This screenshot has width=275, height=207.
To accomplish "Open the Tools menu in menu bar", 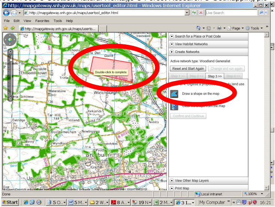I will (58, 21).
